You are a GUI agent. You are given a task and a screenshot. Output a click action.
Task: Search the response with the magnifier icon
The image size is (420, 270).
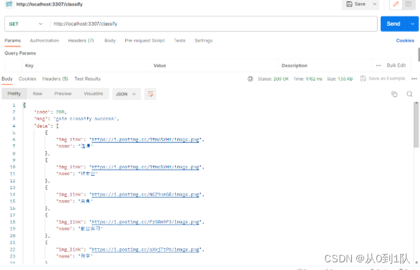coord(410,94)
